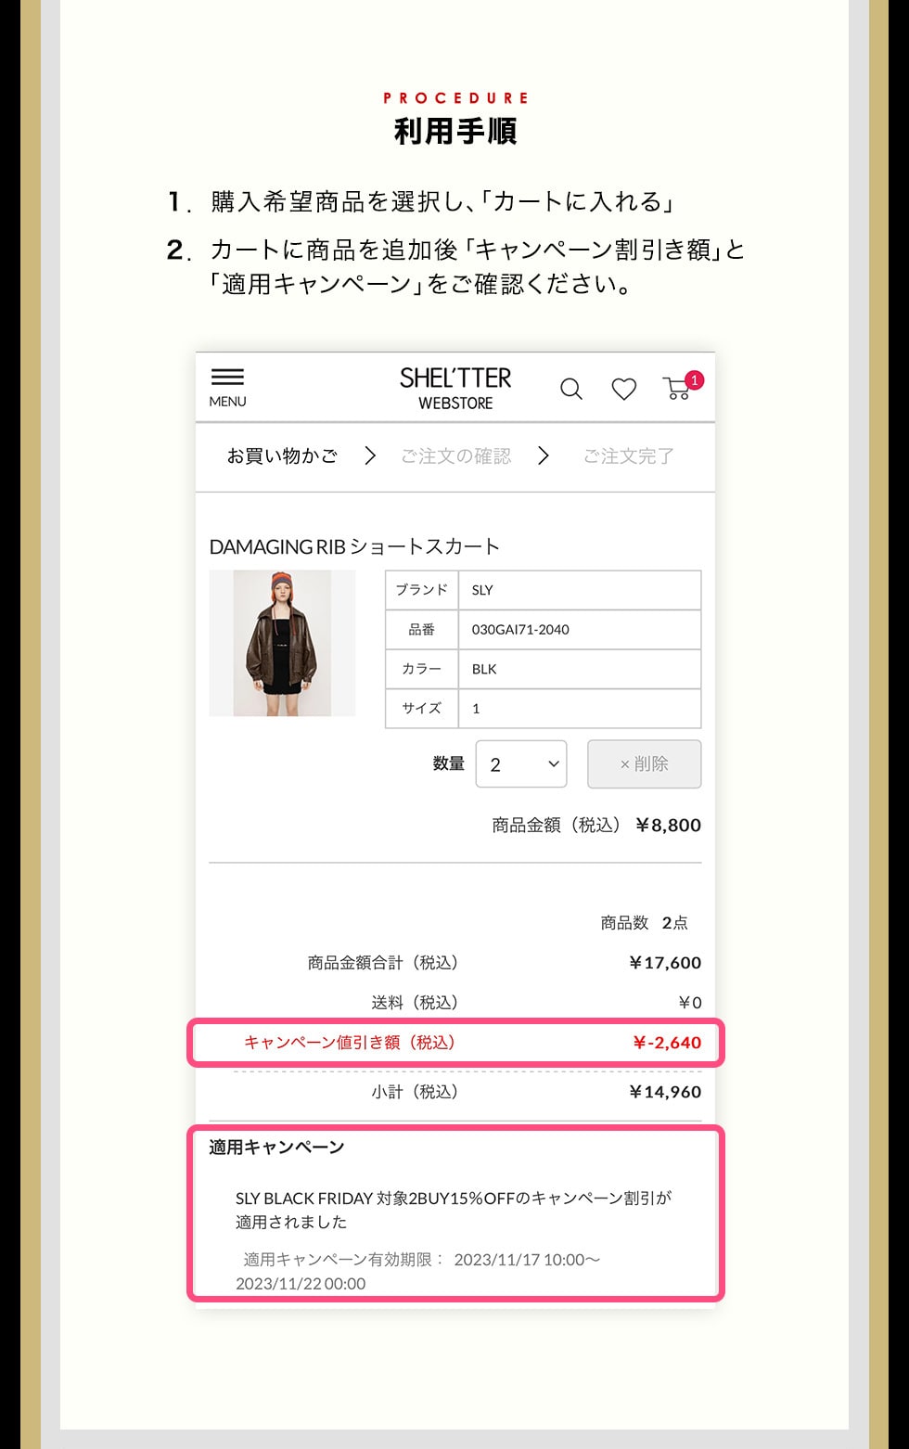Viewport: 909px width, 1449px height.
Task: Open the shopping cart icon
Action: (x=677, y=389)
